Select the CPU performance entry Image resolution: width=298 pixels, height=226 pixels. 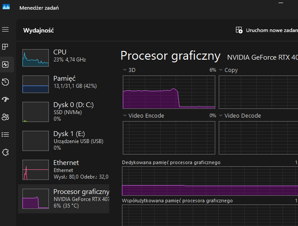coord(64,58)
